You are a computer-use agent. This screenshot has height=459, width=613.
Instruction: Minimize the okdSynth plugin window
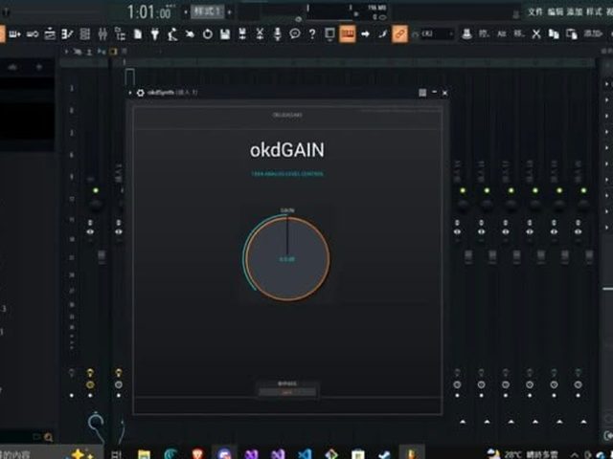(434, 93)
